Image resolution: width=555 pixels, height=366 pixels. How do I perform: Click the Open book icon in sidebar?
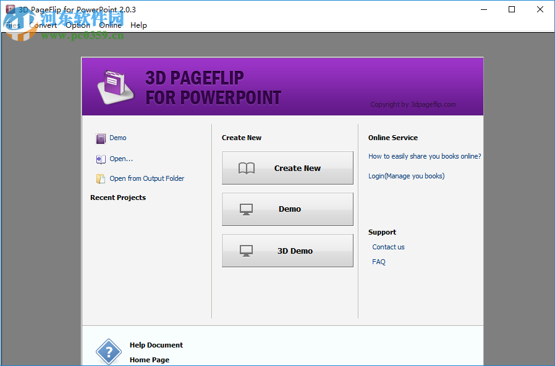coord(100,159)
